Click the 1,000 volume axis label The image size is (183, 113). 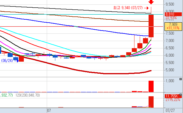pos(170,81)
